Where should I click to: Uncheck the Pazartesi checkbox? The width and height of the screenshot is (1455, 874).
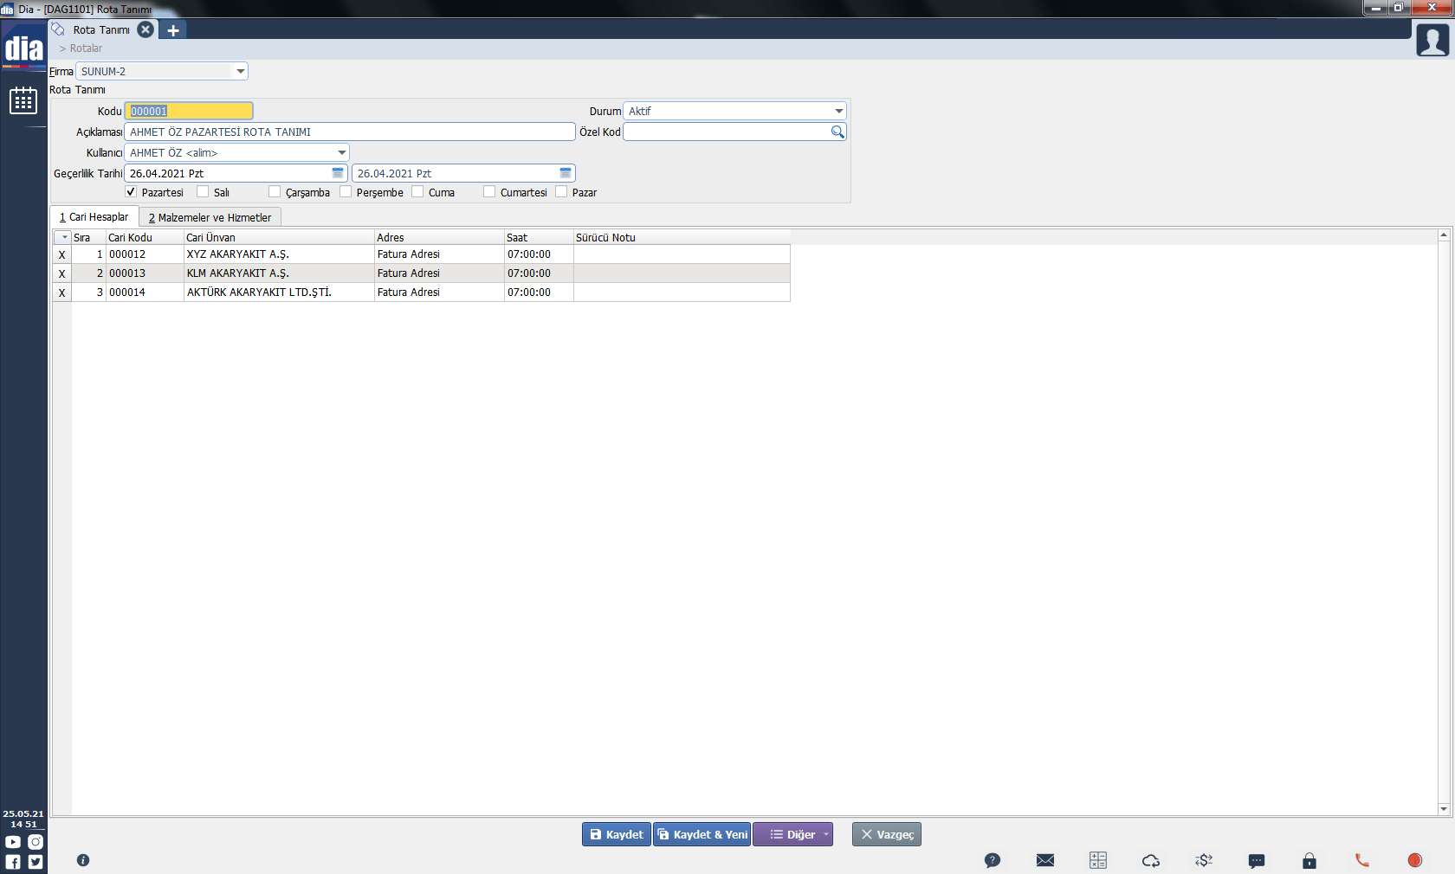pos(131,192)
